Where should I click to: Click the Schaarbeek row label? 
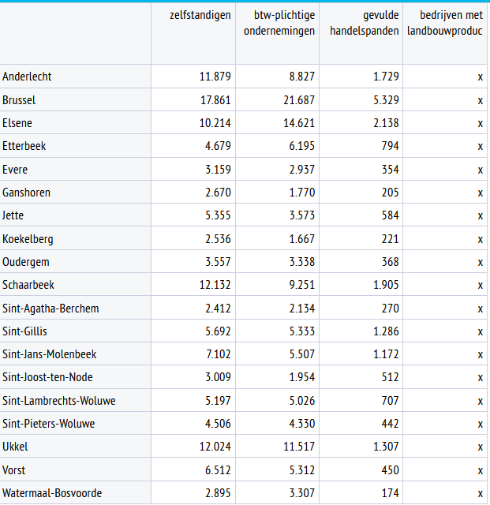pyautogui.click(x=28, y=285)
